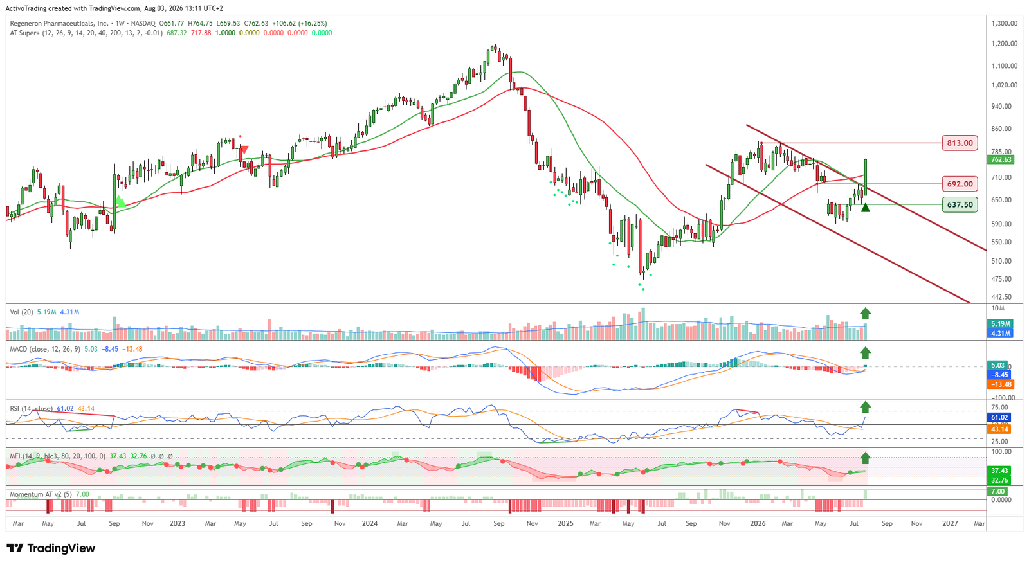Select the green up arrow in the Vol pane
The image size is (1029, 565).
[x=866, y=314]
